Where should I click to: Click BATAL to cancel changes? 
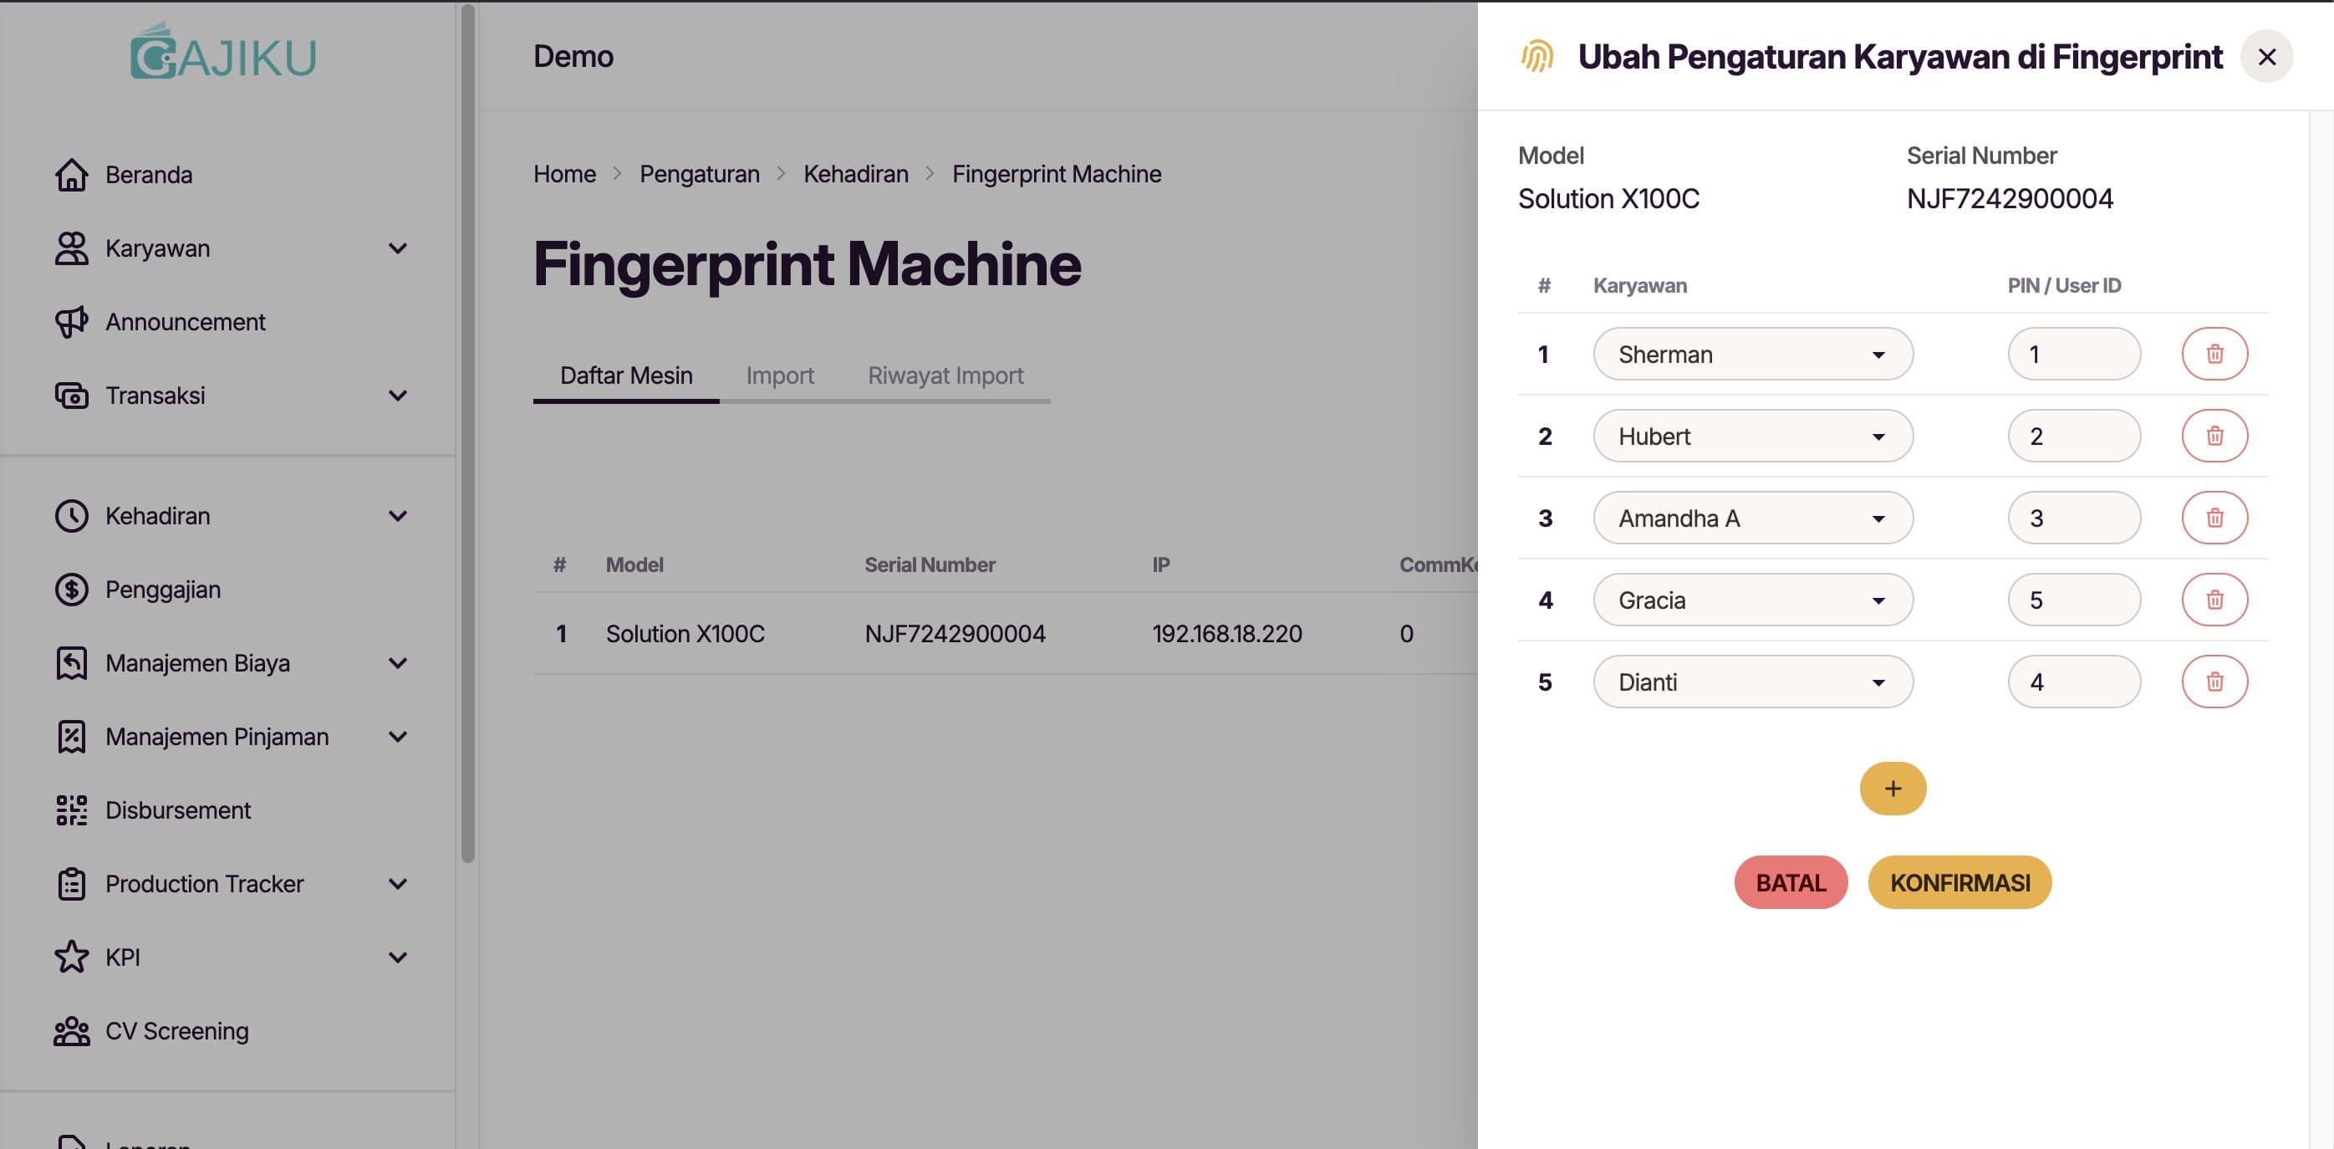[x=1789, y=881]
